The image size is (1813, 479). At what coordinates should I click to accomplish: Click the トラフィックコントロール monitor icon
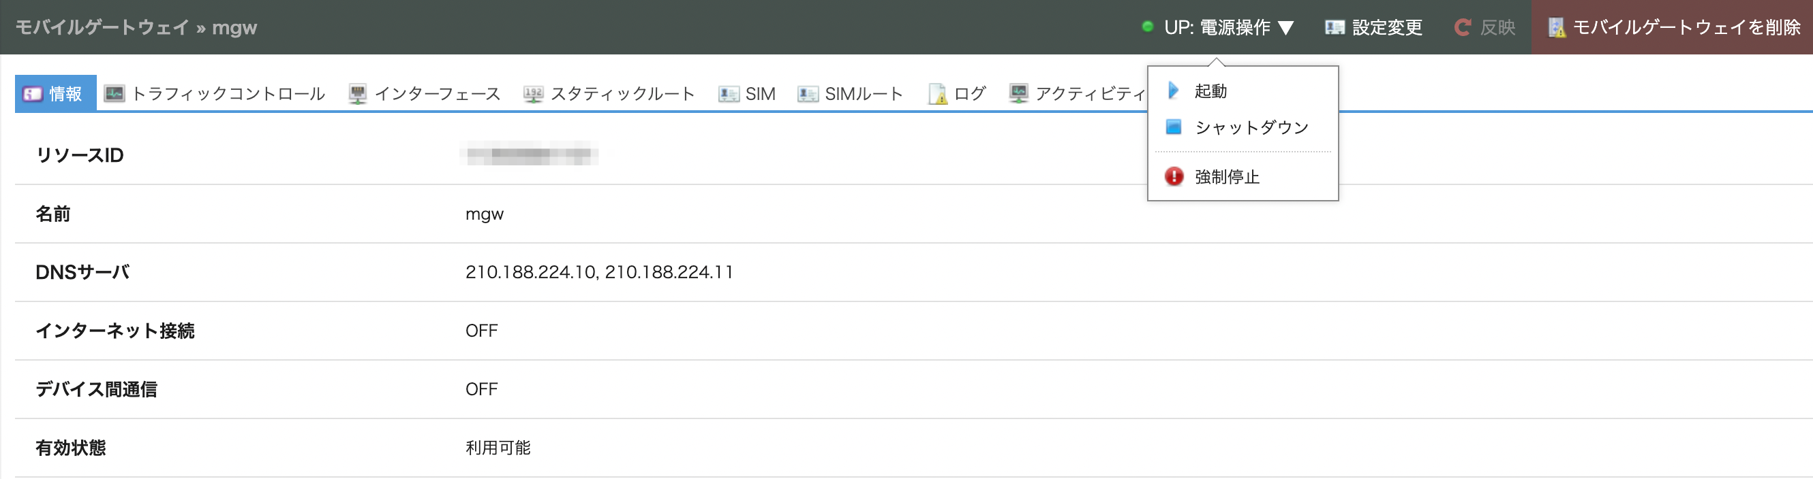point(114,93)
